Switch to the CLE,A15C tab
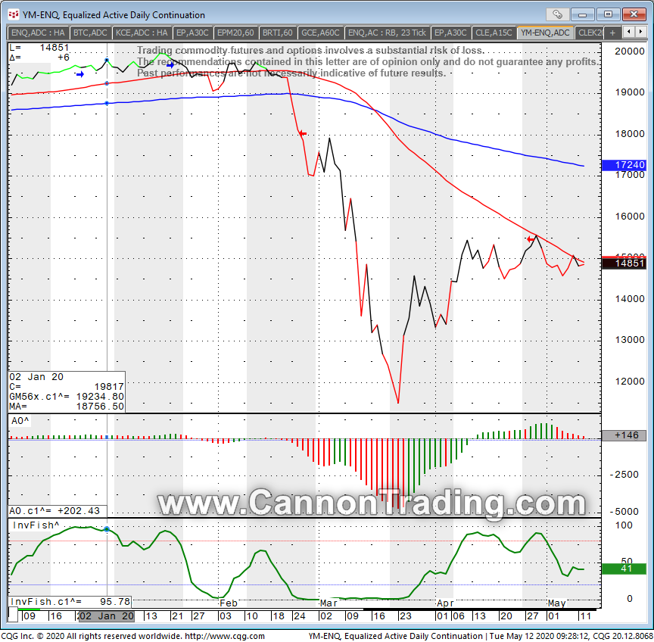The image size is (654, 642). click(x=494, y=33)
